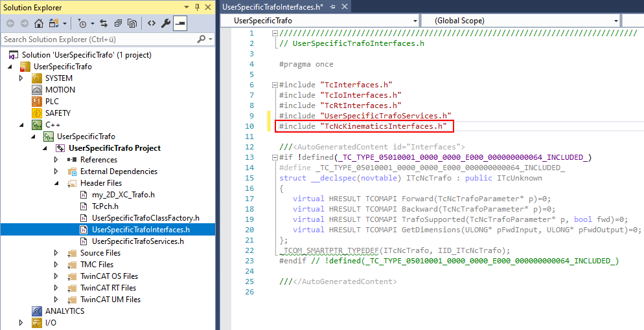Open UserSpecificTrafoServices.h file
644x330 pixels.
click(137, 241)
